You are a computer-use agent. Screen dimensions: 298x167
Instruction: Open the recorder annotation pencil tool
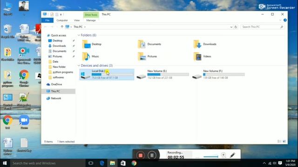click(232, 155)
